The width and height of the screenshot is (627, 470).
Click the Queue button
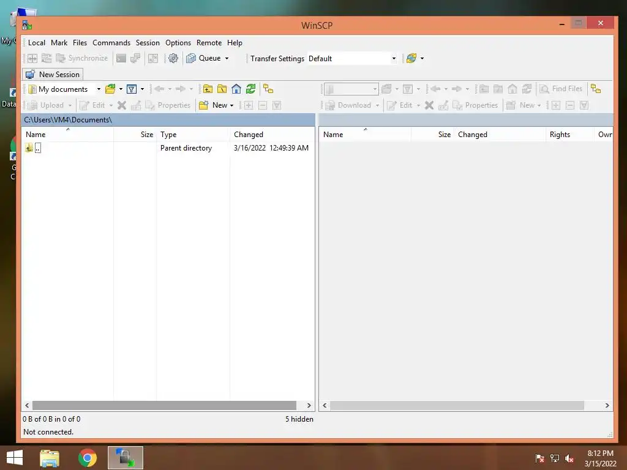203,58
